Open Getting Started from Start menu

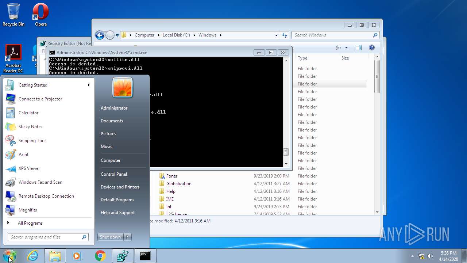49,85
